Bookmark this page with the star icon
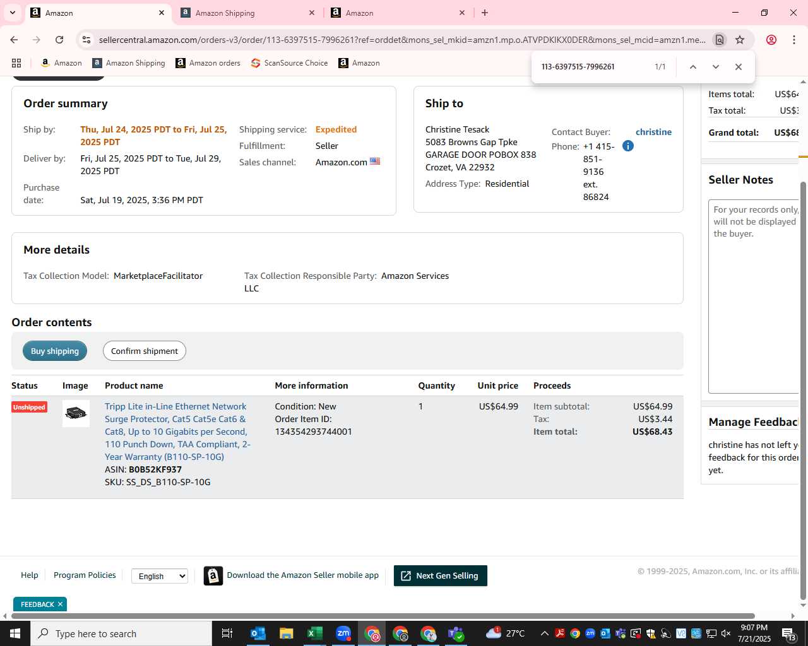The width and height of the screenshot is (808, 646). [x=740, y=40]
